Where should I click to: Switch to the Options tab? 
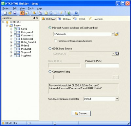point(64,19)
